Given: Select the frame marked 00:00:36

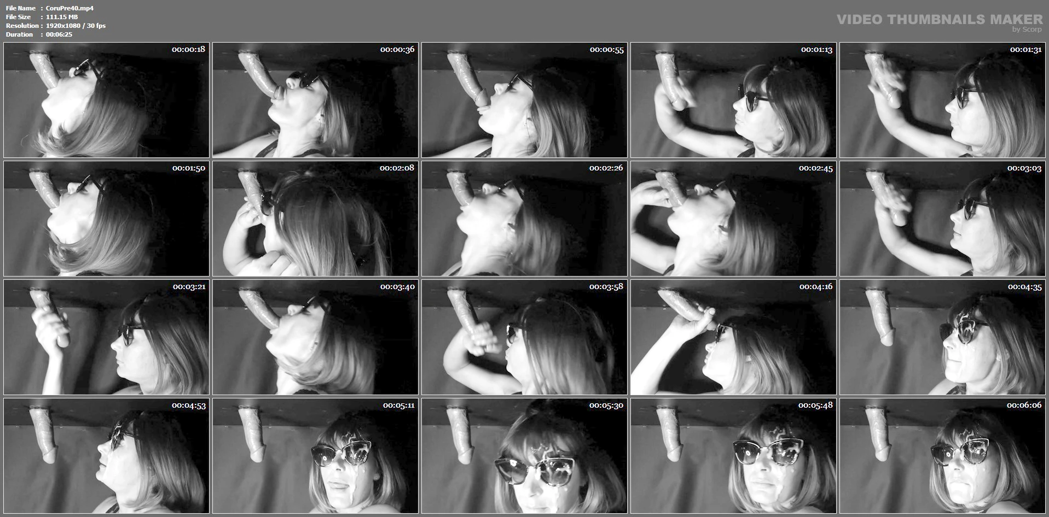Looking at the screenshot, I should (x=315, y=100).
